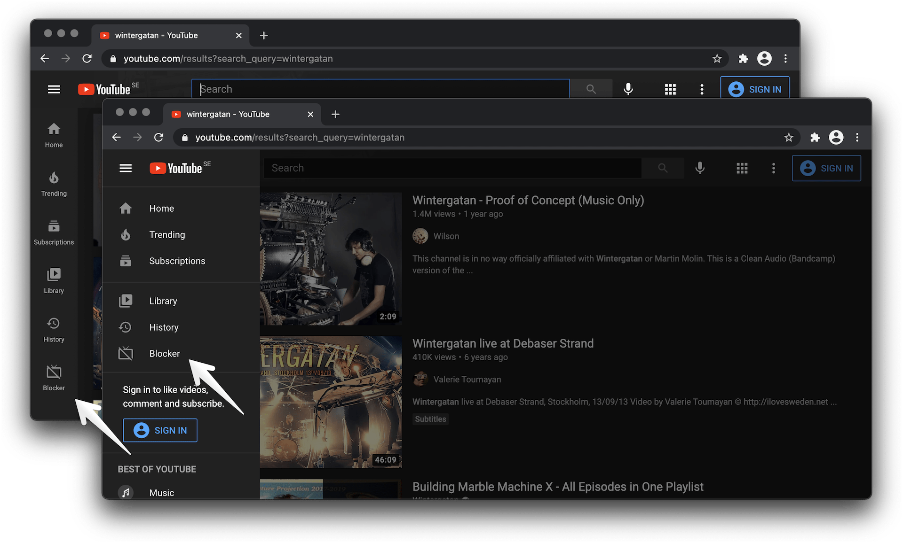Open front window YouTube settings three-dot menu
This screenshot has width=903, height=543.
pos(773,168)
